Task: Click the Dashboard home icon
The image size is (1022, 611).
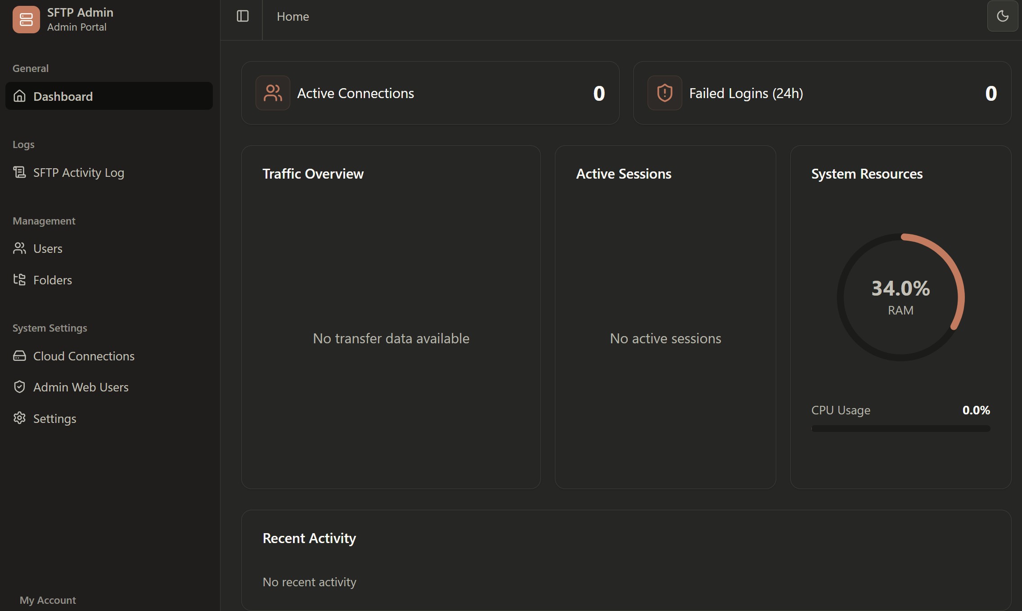Action: click(19, 96)
